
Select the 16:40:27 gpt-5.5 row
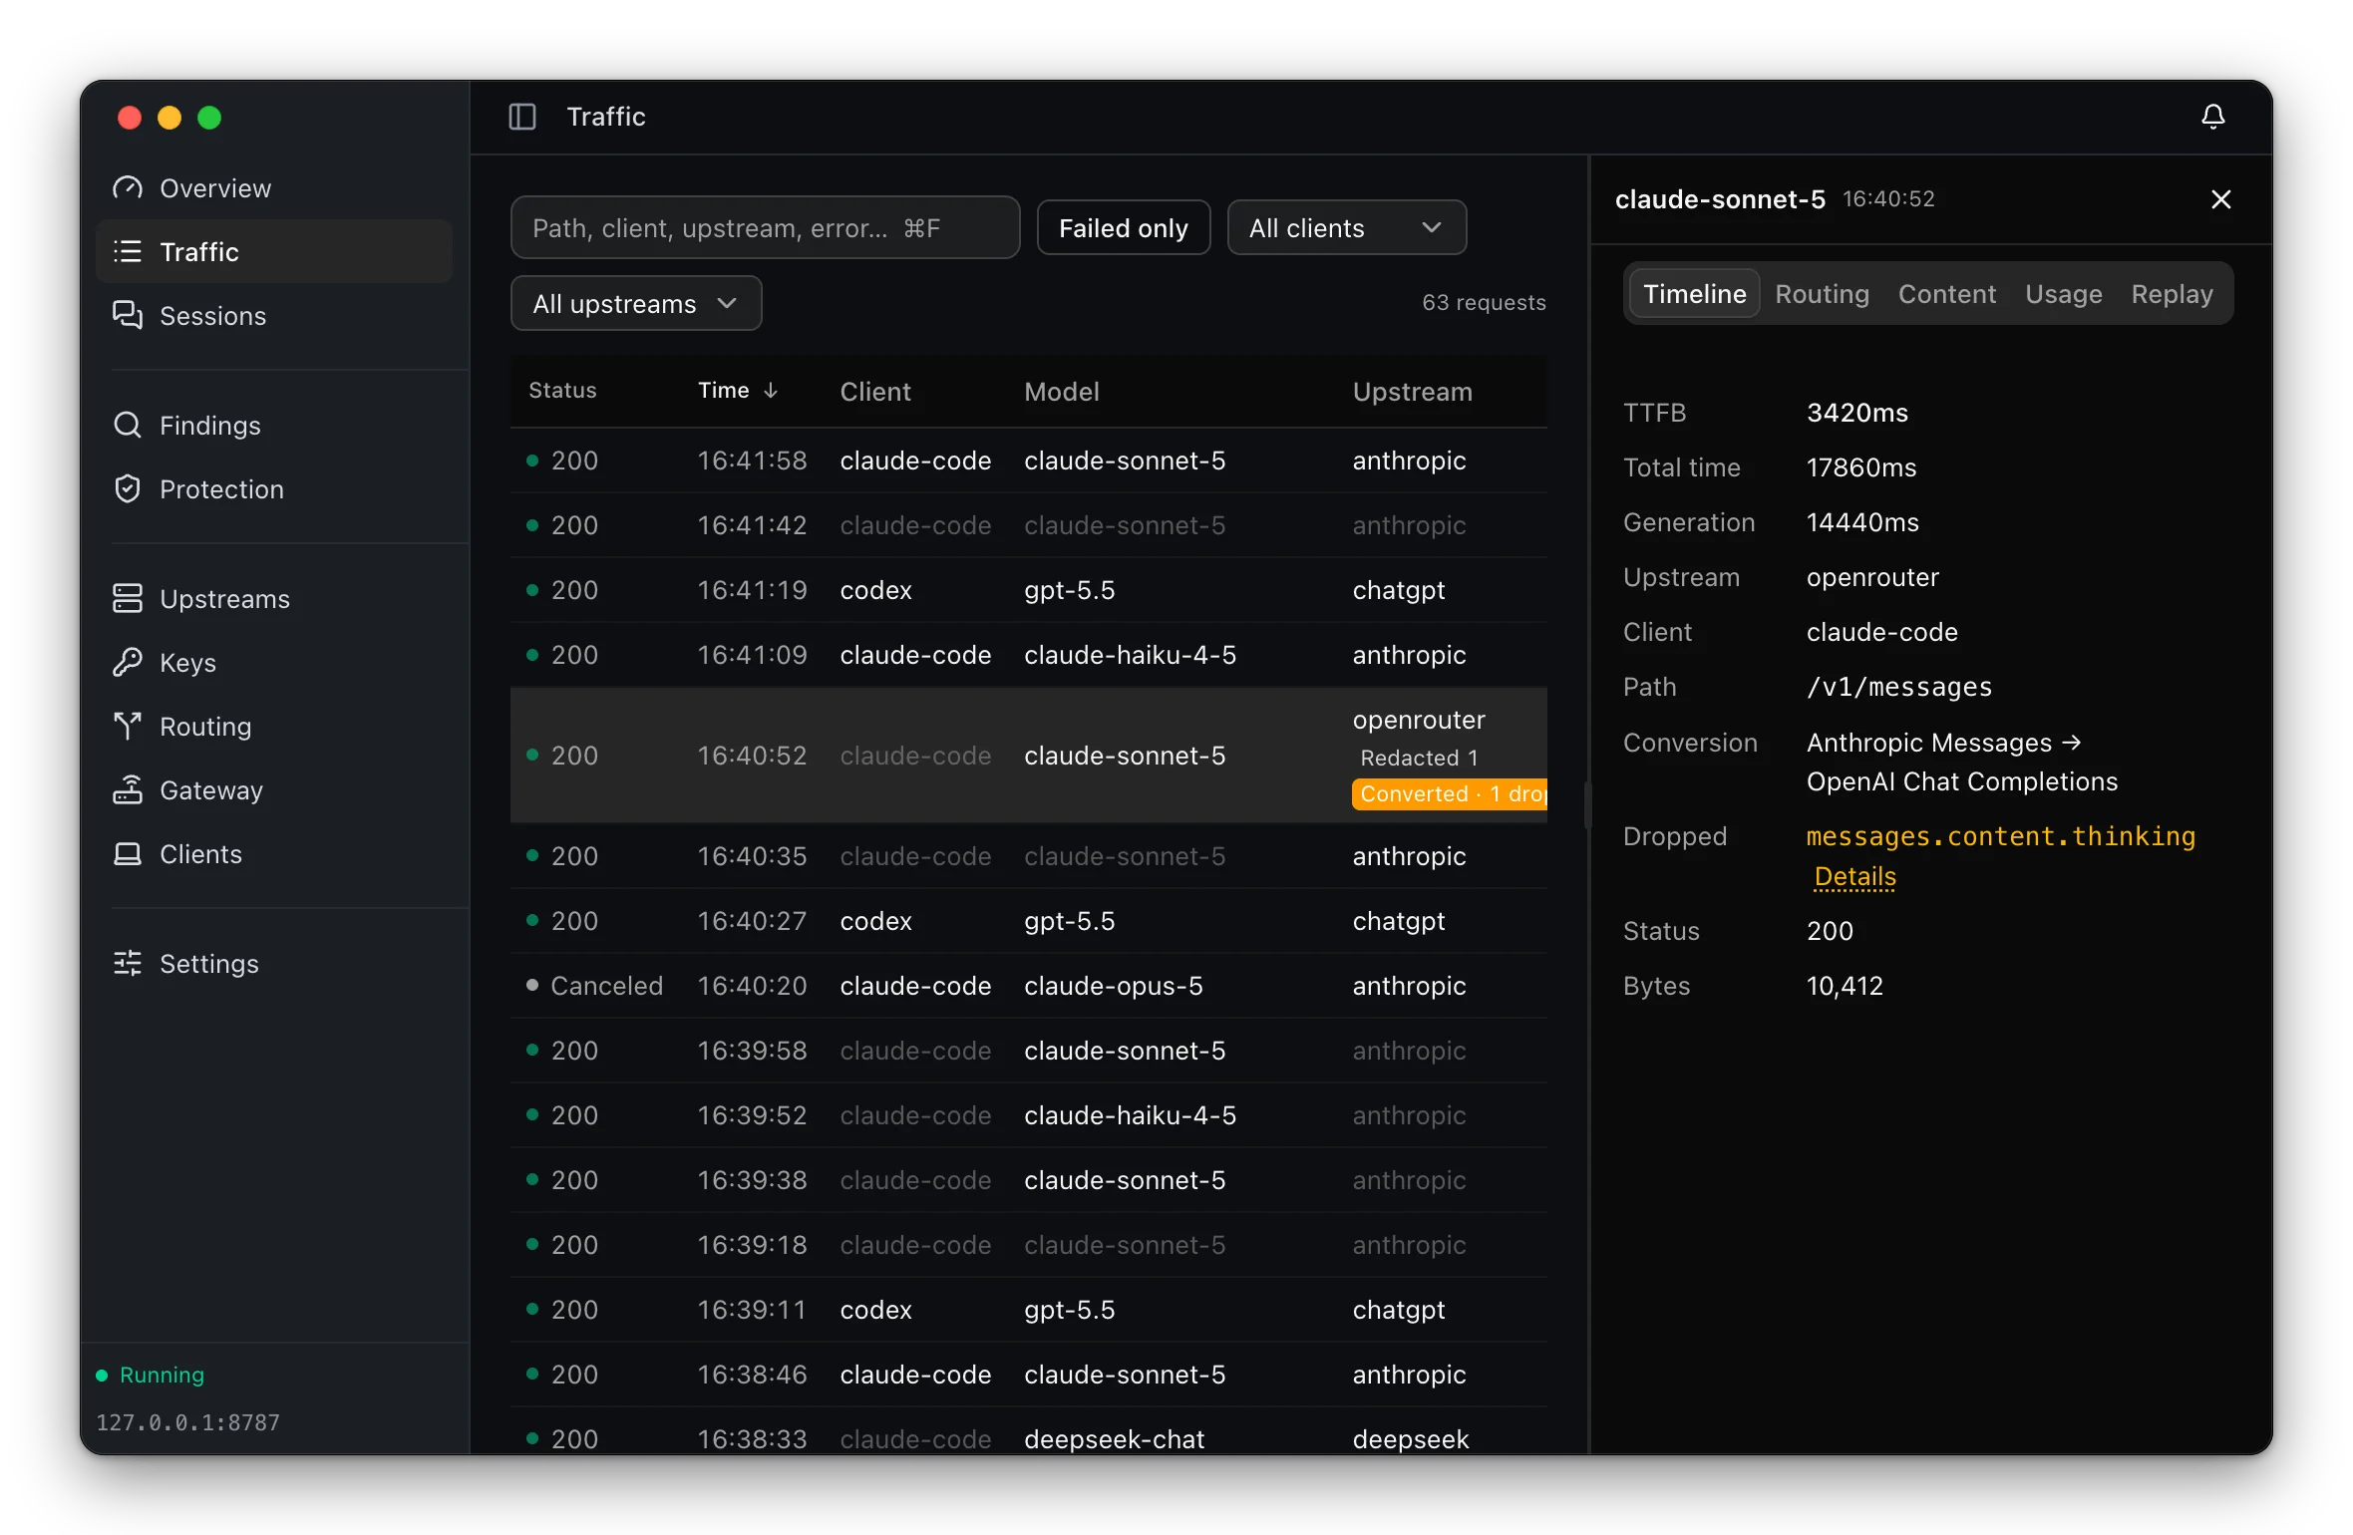[1029, 921]
